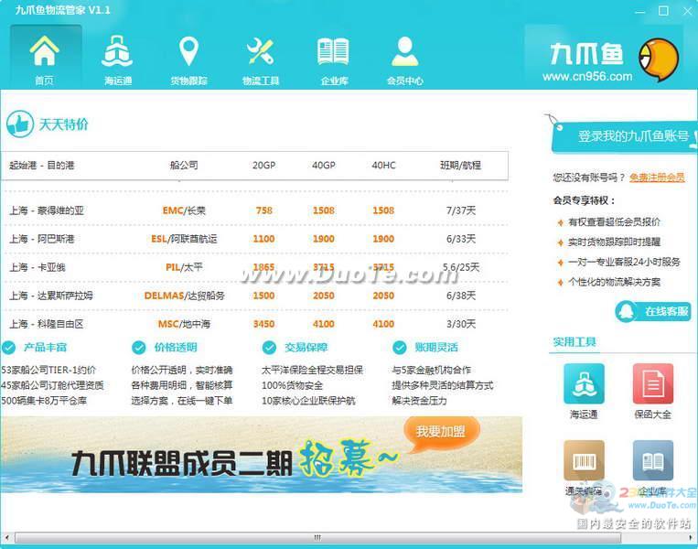Select the 上海 - 科隆自由区 route row
Image resolution: width=698 pixels, height=549 pixels.
click(256, 324)
